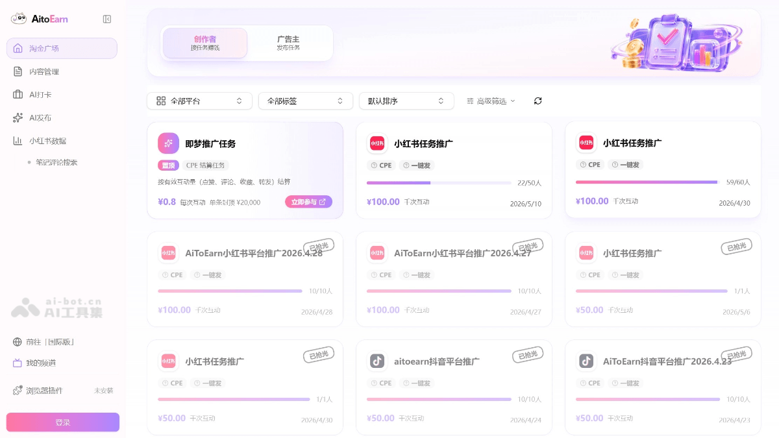The width and height of the screenshot is (779, 438).
Task: Switch to 创作者 tab
Action: click(x=205, y=43)
